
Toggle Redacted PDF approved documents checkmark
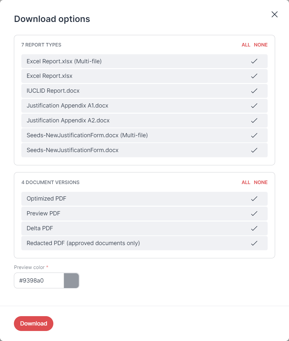coord(254,243)
